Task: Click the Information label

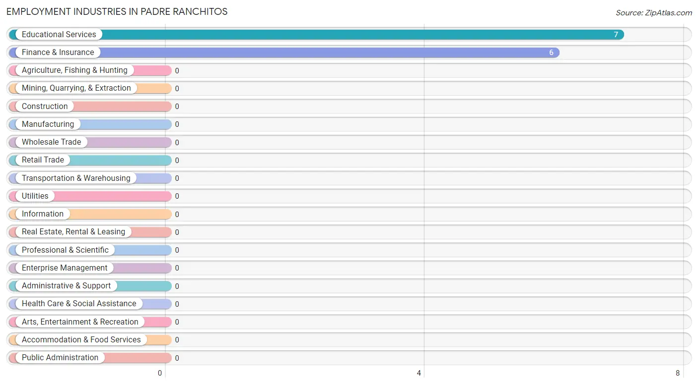Action: tap(43, 214)
